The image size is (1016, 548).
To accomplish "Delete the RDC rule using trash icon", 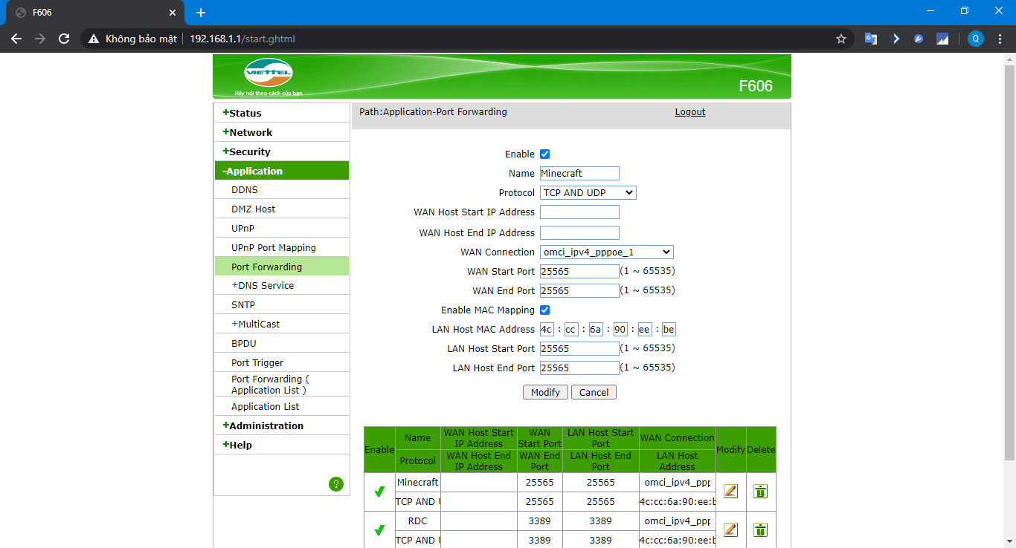I will [760, 529].
